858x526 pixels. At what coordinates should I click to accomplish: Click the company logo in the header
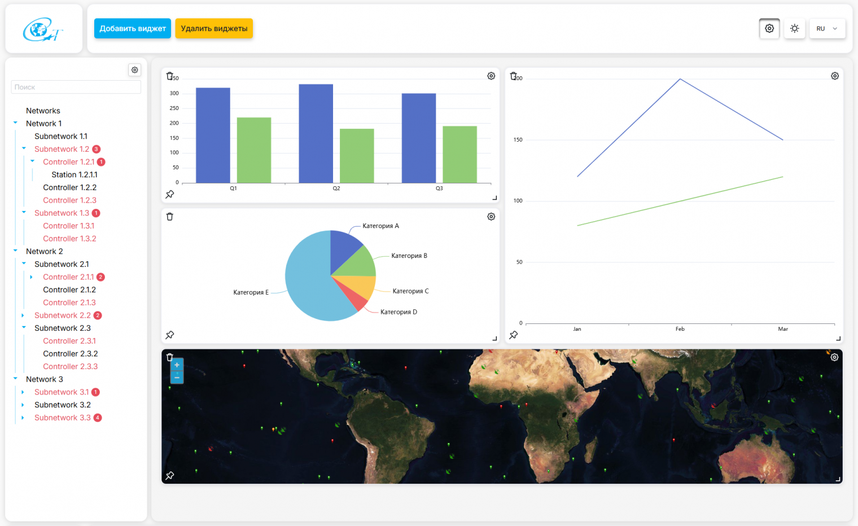pyautogui.click(x=43, y=29)
